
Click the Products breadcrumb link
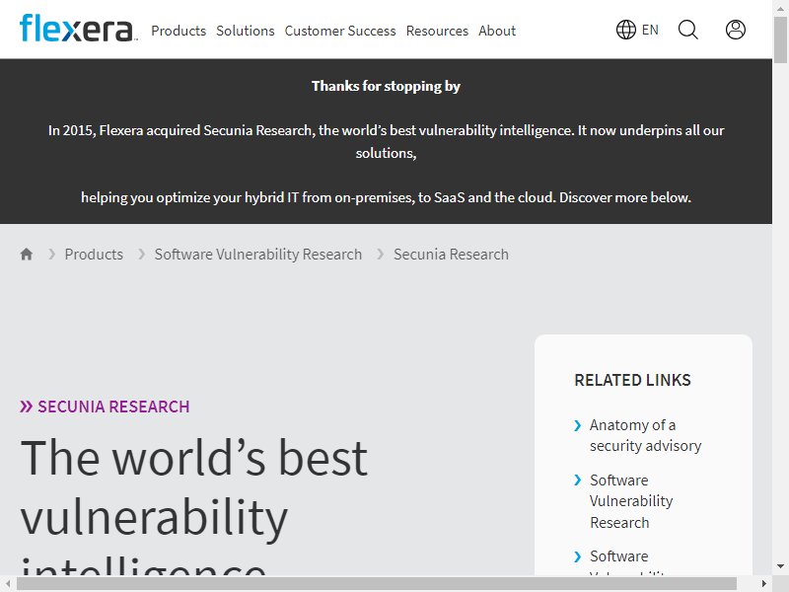tap(94, 255)
